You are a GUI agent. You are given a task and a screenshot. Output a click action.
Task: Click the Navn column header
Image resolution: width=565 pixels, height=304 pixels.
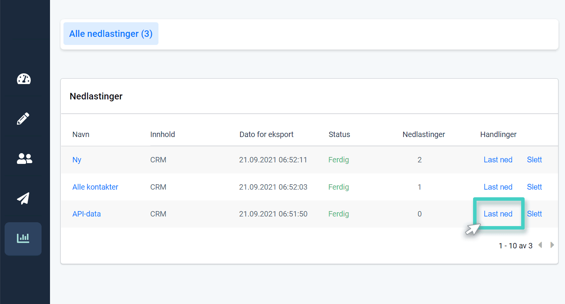(x=80, y=134)
